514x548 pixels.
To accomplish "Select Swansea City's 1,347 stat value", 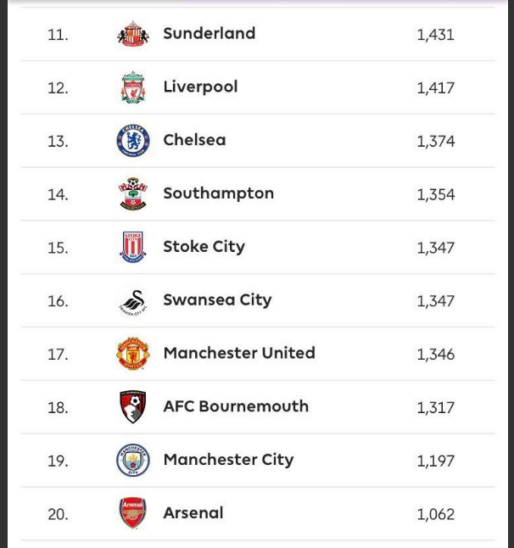I will (436, 301).
